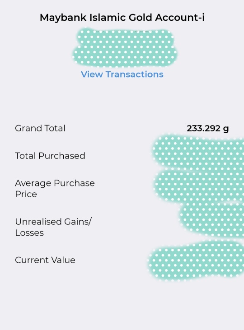The height and width of the screenshot is (330, 244).
Task: Tap the word "Gold" in the account title
Action: click(x=141, y=17)
